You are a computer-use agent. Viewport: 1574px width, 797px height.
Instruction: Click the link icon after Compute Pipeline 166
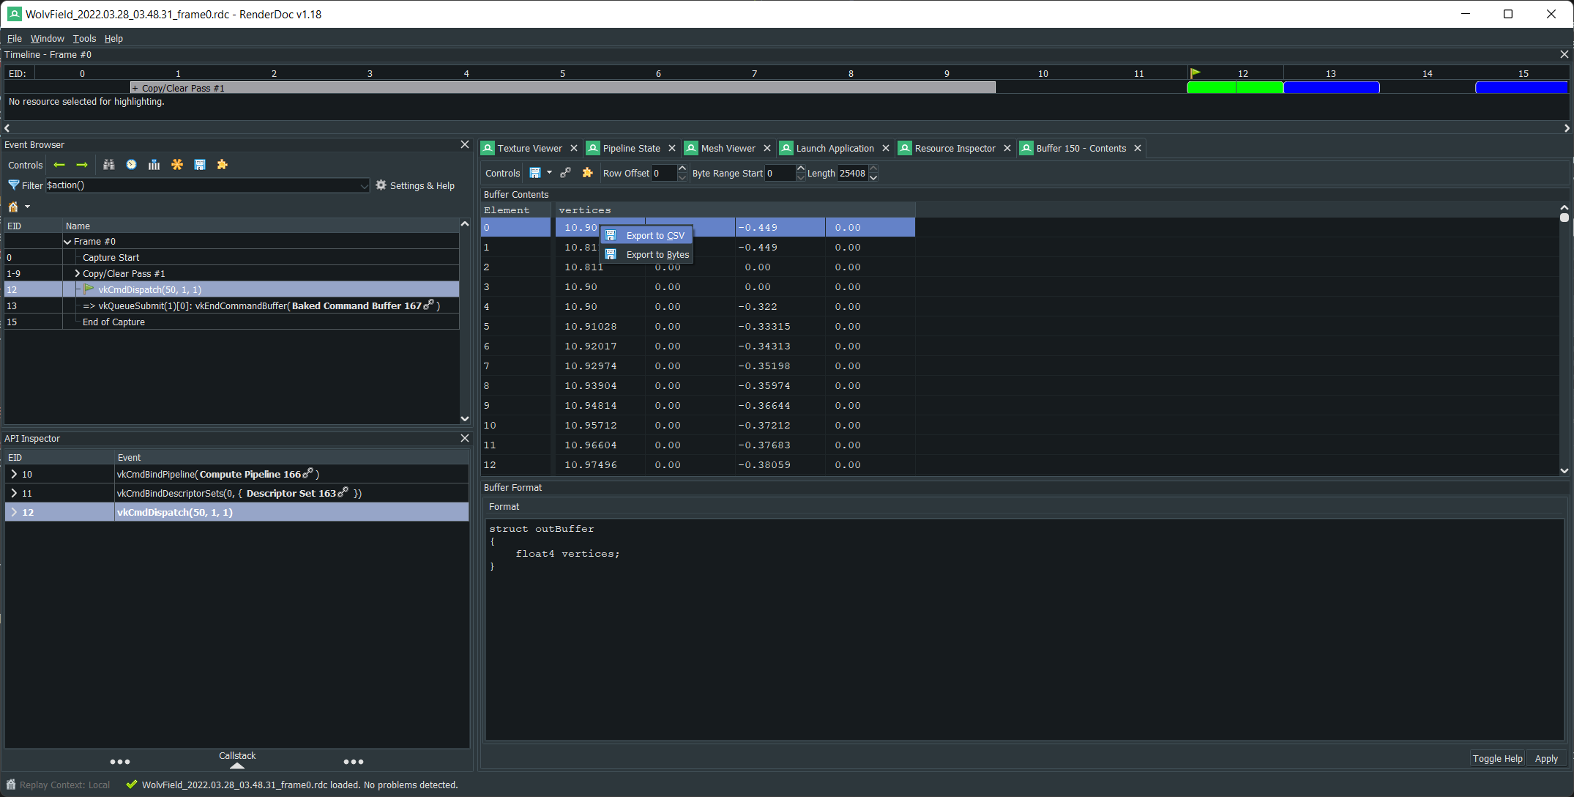[308, 472]
